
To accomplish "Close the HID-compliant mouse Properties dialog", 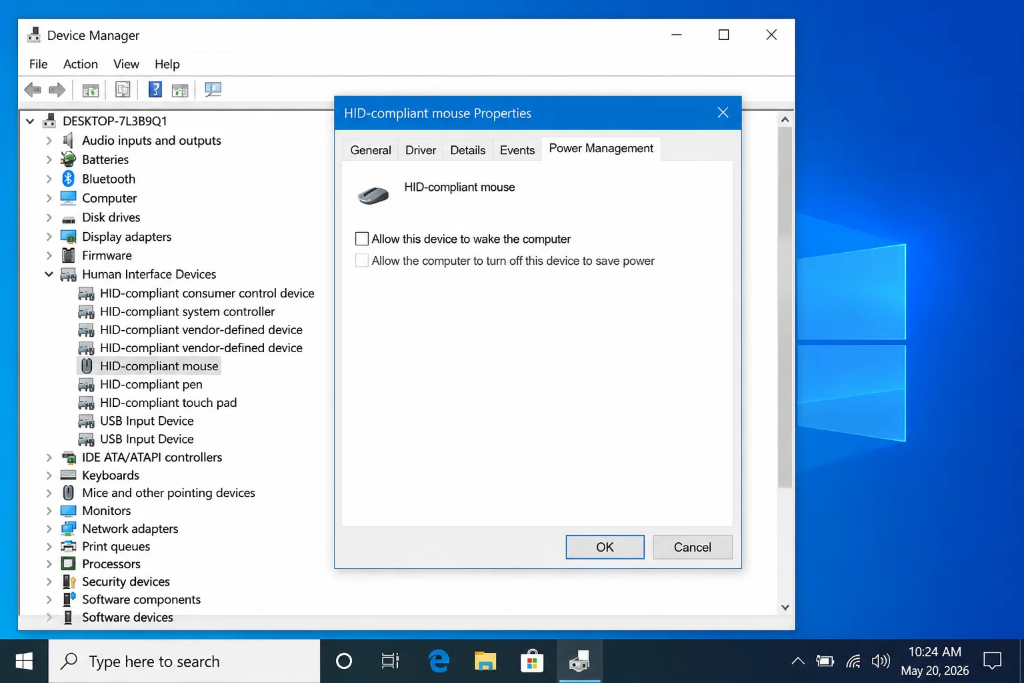I will point(723,113).
